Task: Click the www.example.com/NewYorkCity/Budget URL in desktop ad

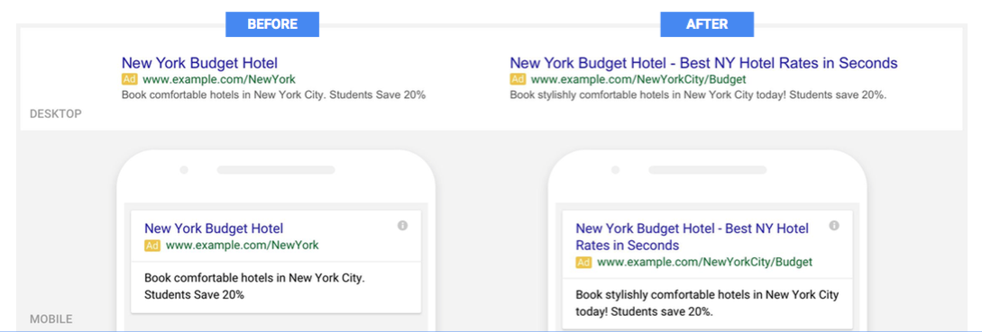Action: point(638,79)
